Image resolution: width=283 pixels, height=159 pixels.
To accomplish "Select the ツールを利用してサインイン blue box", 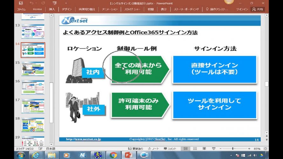I will [215, 105].
